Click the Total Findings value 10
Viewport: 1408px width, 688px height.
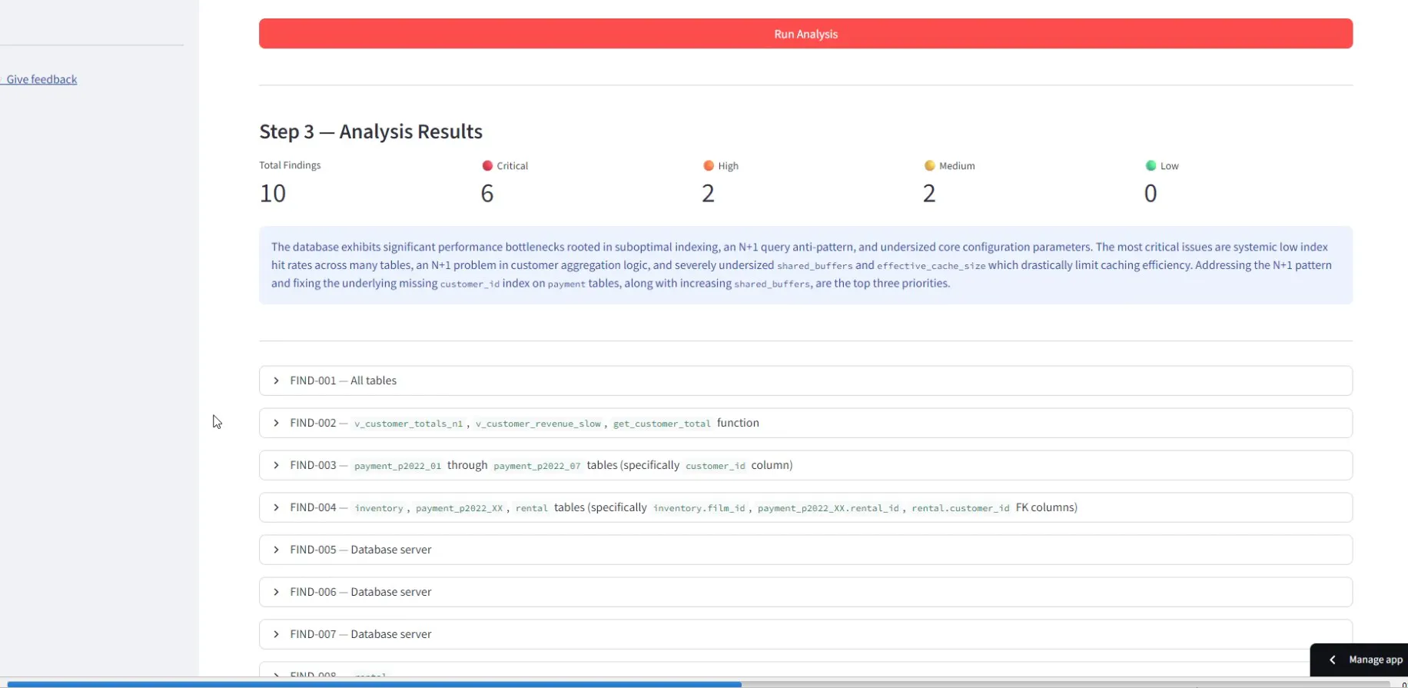pyautogui.click(x=273, y=193)
